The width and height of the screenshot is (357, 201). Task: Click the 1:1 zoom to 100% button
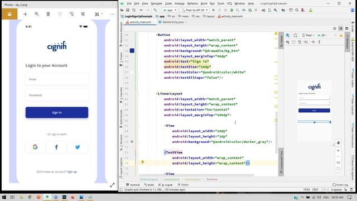(338, 162)
